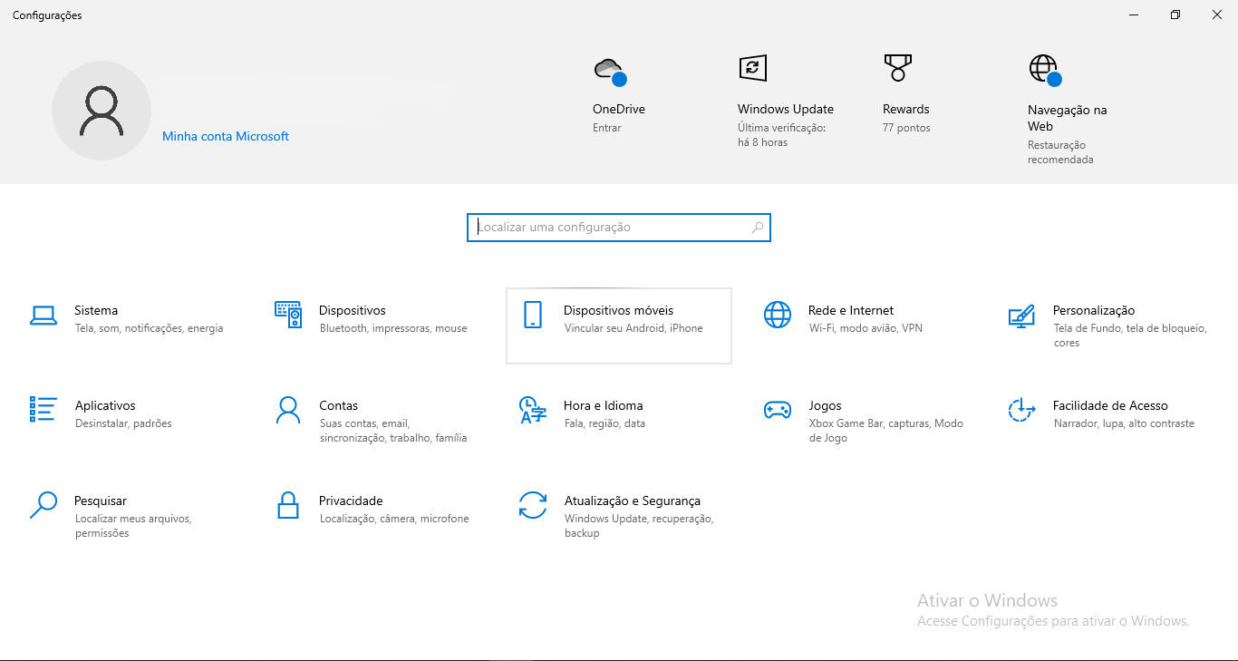Open the Sistema laptop icon
This screenshot has height=661, width=1238.
[x=43, y=315]
